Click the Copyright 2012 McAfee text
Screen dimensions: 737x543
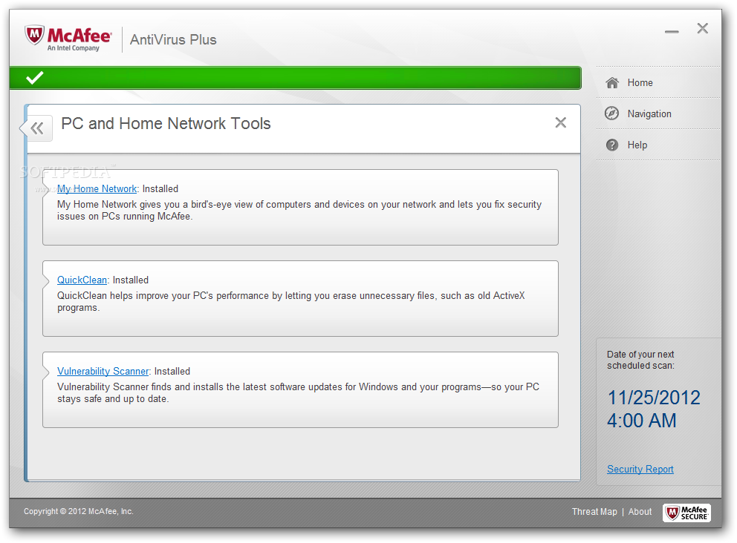79,512
